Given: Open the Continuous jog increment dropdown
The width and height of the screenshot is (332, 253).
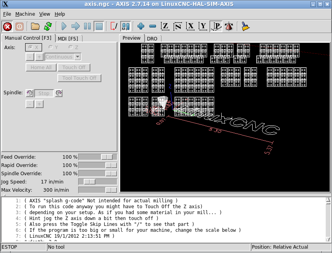Looking at the screenshot, I should pyautogui.click(x=77, y=57).
